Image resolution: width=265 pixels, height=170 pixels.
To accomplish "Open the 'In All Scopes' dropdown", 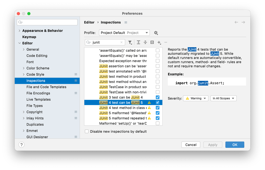I will click(223, 98).
